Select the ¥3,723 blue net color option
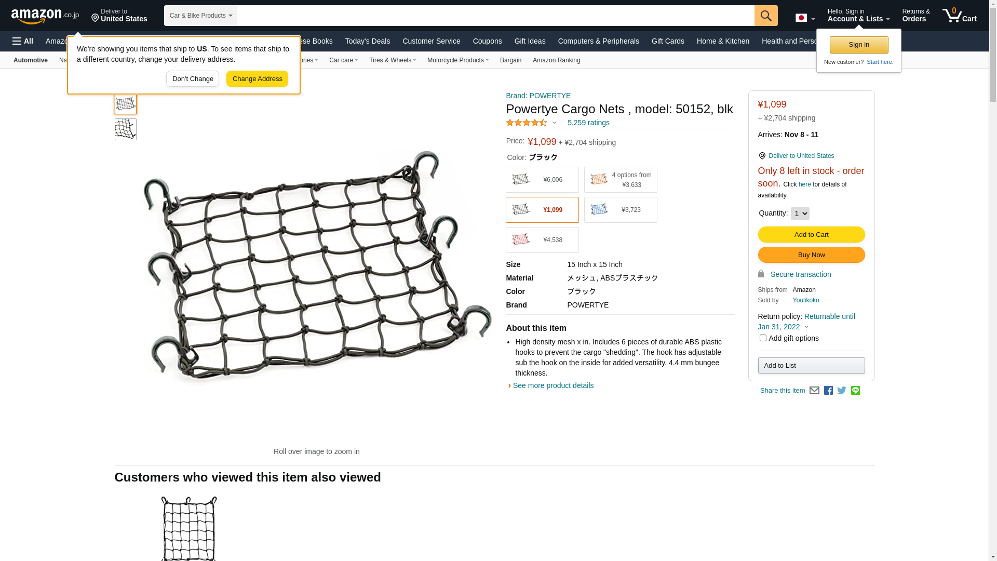Viewport: 997px width, 561px height. click(621, 210)
